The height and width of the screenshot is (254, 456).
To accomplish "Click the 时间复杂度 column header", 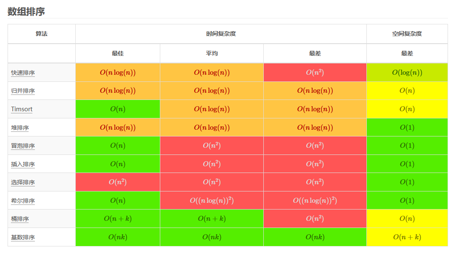I will [x=221, y=34].
